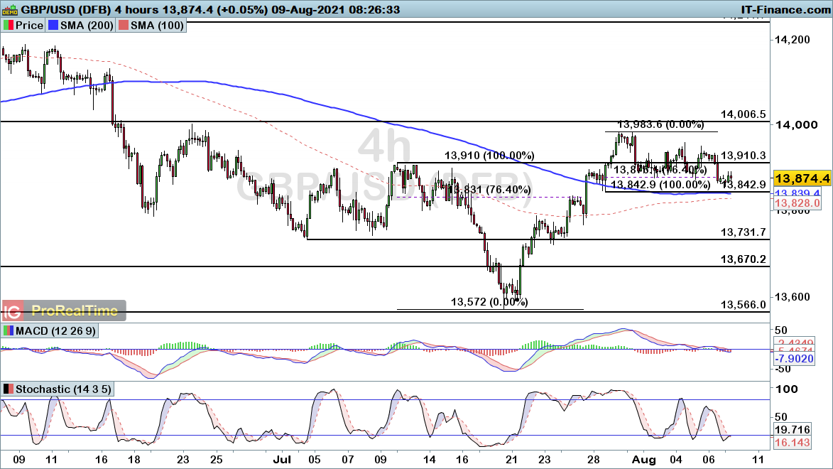Click the Stochastic value tag 19.716
833x469 pixels.
792,430
